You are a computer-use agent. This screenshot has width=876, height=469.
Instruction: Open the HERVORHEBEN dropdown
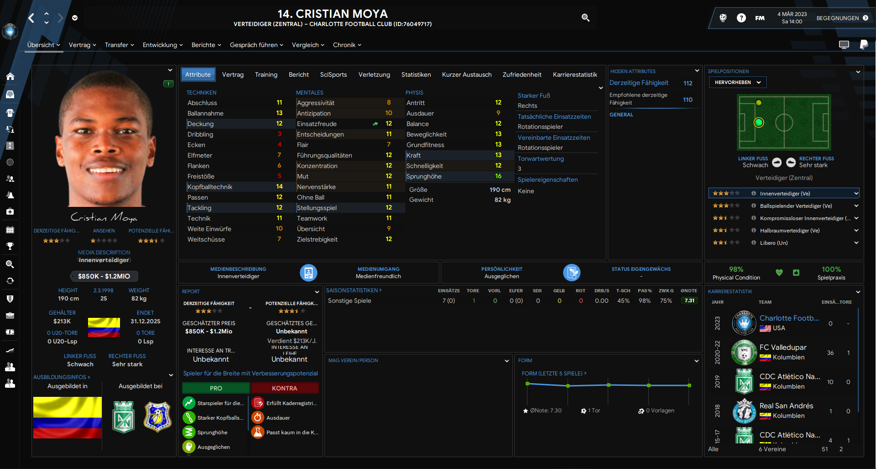738,82
